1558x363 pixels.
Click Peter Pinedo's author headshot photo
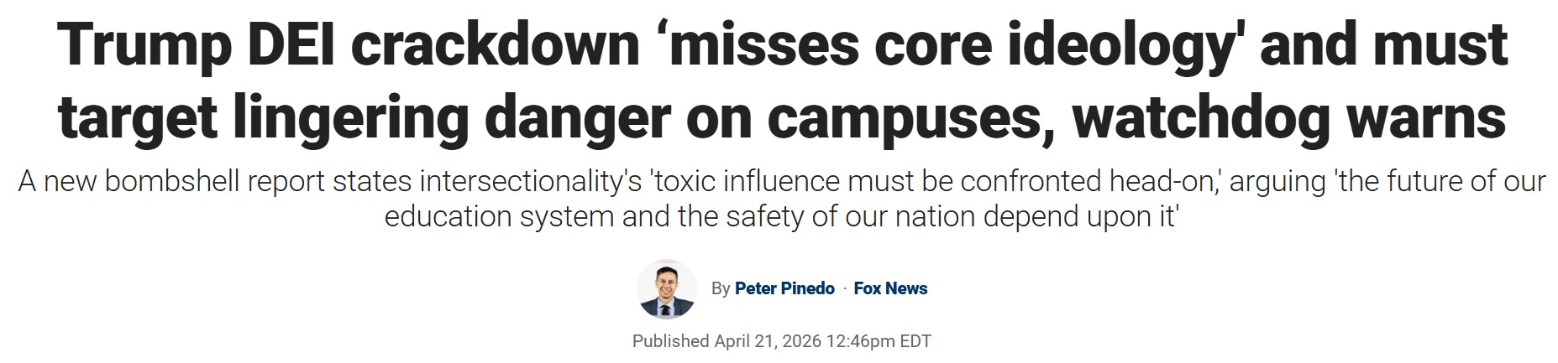point(667,288)
